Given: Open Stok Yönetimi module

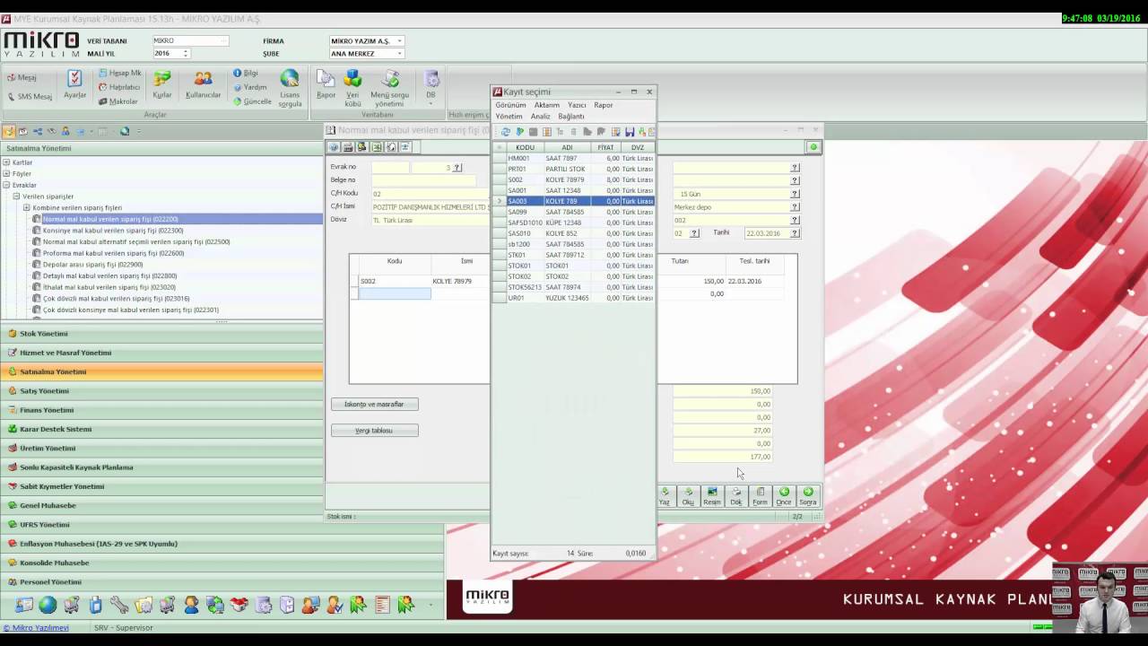Looking at the screenshot, I should pos(161,334).
